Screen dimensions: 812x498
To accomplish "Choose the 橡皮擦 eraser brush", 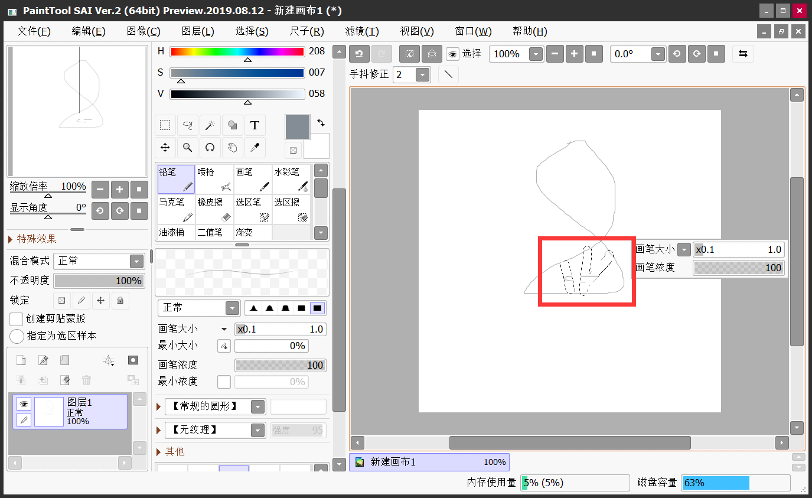I will pyautogui.click(x=214, y=209).
